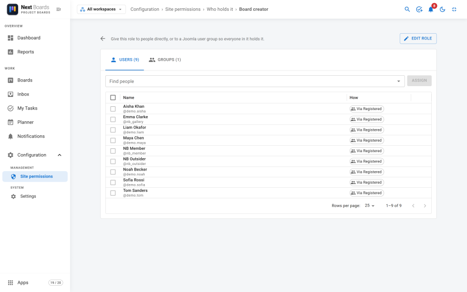Click the quick add task icon
The height and width of the screenshot is (292, 467).
pos(419,9)
